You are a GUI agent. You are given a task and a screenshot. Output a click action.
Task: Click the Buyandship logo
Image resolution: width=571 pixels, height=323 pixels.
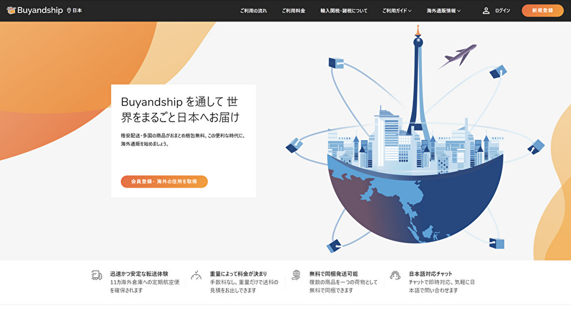pos(35,10)
